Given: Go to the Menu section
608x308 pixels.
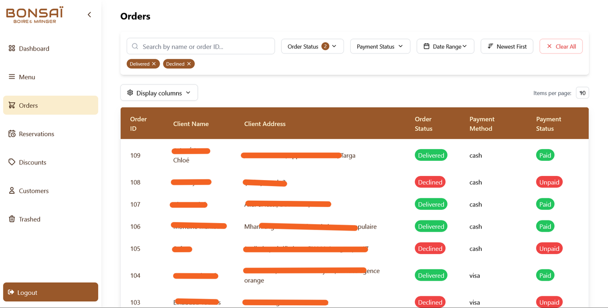Looking at the screenshot, I should pos(51,77).
